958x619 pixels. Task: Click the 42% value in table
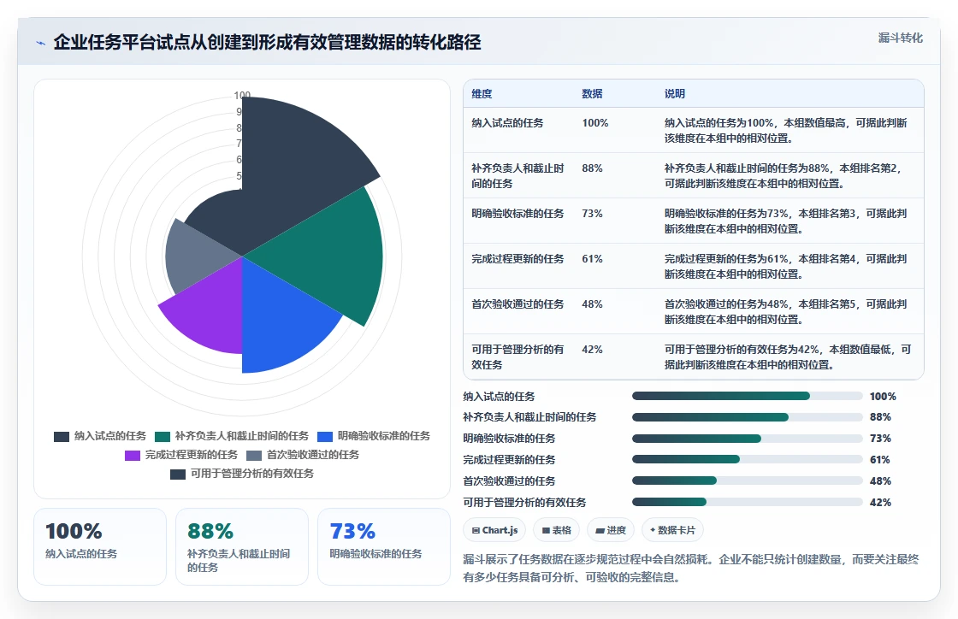click(x=592, y=349)
